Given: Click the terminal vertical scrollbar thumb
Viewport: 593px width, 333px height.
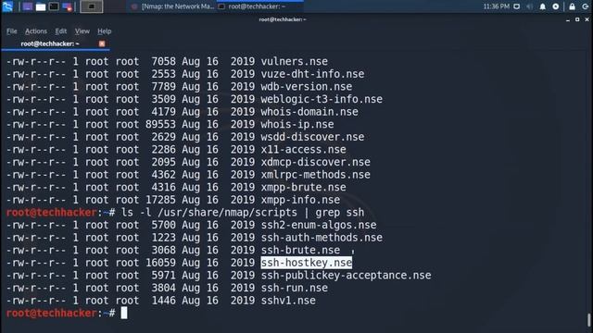Looking at the screenshot, I should (x=589, y=320).
